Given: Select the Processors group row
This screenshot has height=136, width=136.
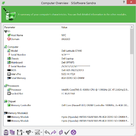Looking at the screenshot, I should pos(67,86).
